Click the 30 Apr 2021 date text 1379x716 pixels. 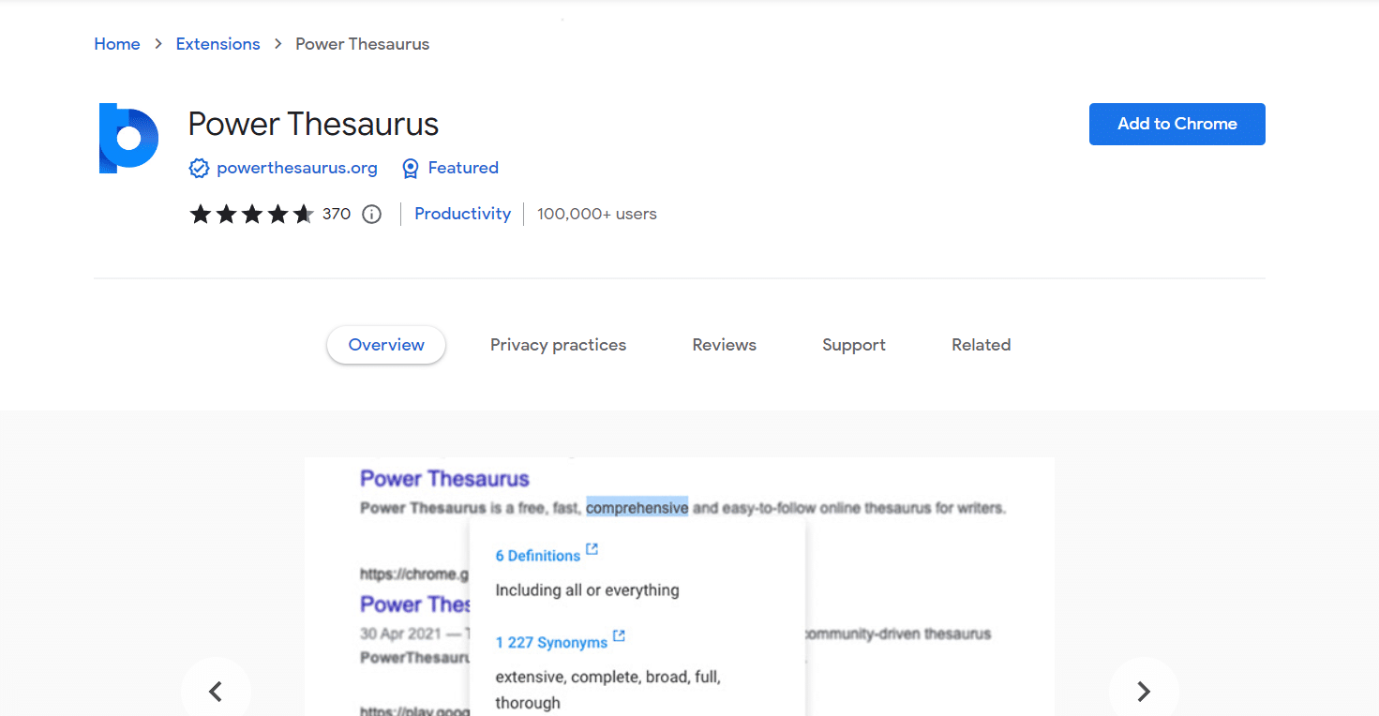point(400,634)
